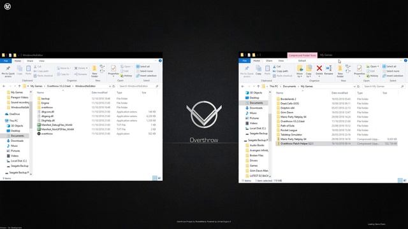Click Select all in My Games ribbon
Viewport: 408px width, 229px height.
click(x=390, y=66)
